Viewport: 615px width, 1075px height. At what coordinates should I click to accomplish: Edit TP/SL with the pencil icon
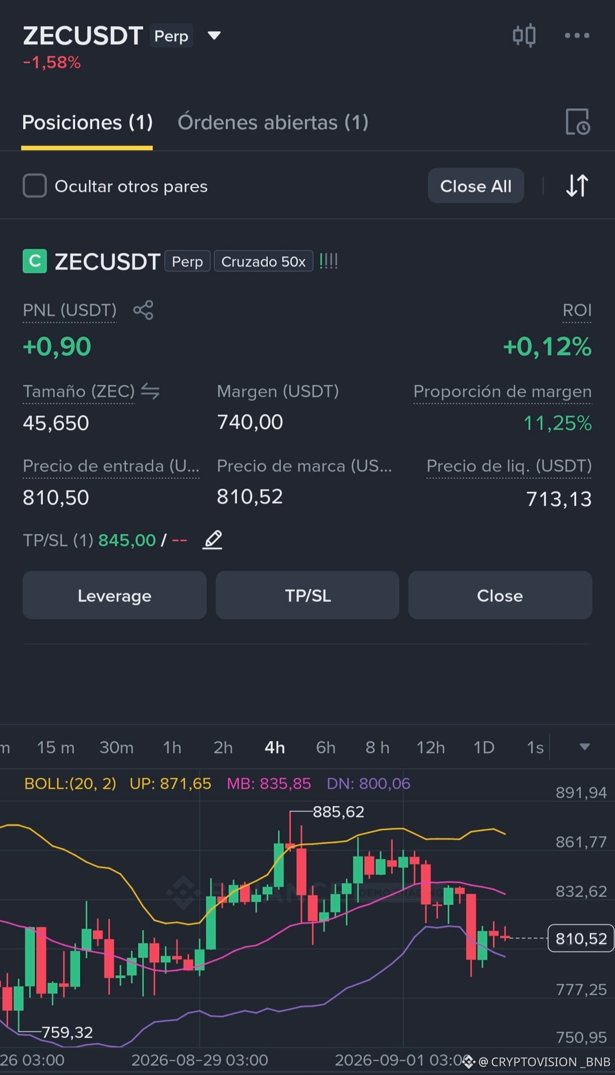(x=212, y=540)
